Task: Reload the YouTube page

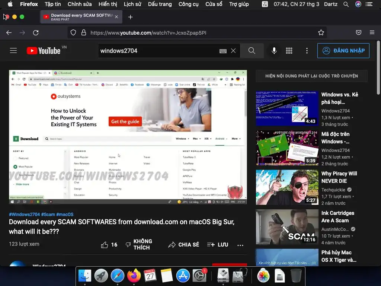Action: (36, 33)
